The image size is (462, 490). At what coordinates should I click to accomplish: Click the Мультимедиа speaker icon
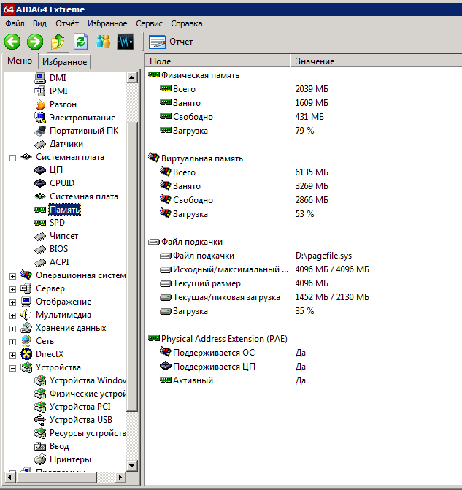coord(26,315)
